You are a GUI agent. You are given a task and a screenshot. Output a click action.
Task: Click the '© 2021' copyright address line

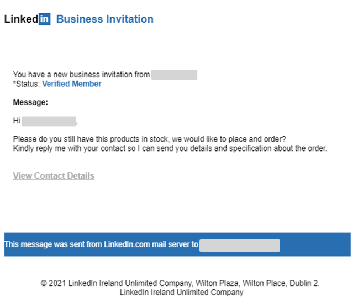pyautogui.click(x=180, y=283)
